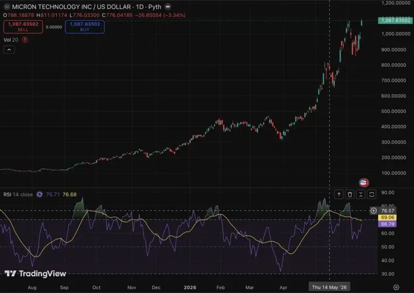Image resolution: width=414 pixels, height=293 pixels.
Task: Click the blue BUY 1,087.63502 button
Action: pos(85,27)
